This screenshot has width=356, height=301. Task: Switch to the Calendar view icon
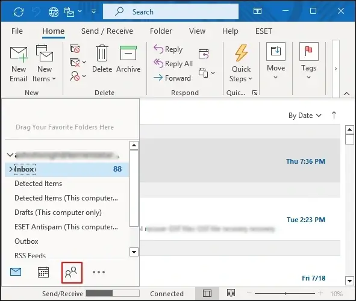(x=43, y=272)
